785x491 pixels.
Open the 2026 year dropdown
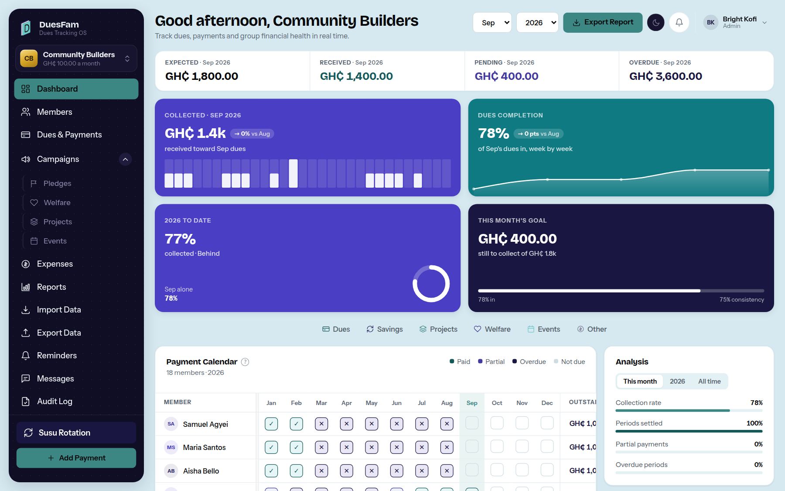(x=537, y=22)
